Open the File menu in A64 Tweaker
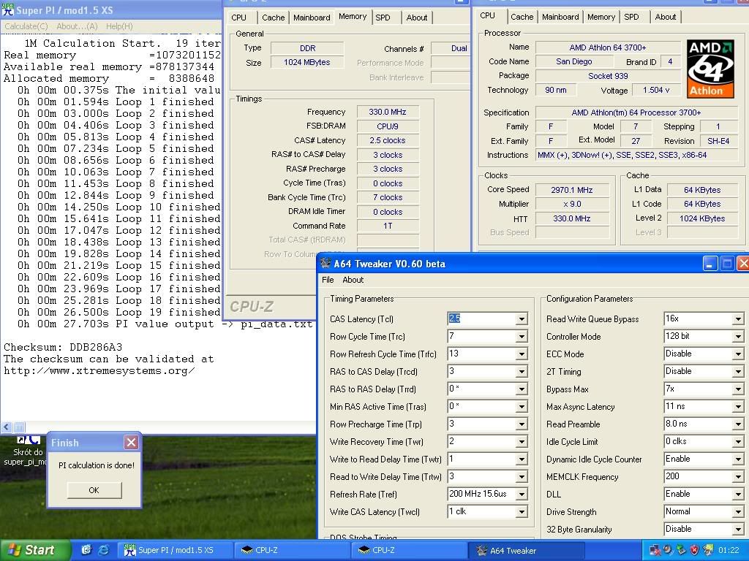The image size is (749, 561). coord(328,280)
